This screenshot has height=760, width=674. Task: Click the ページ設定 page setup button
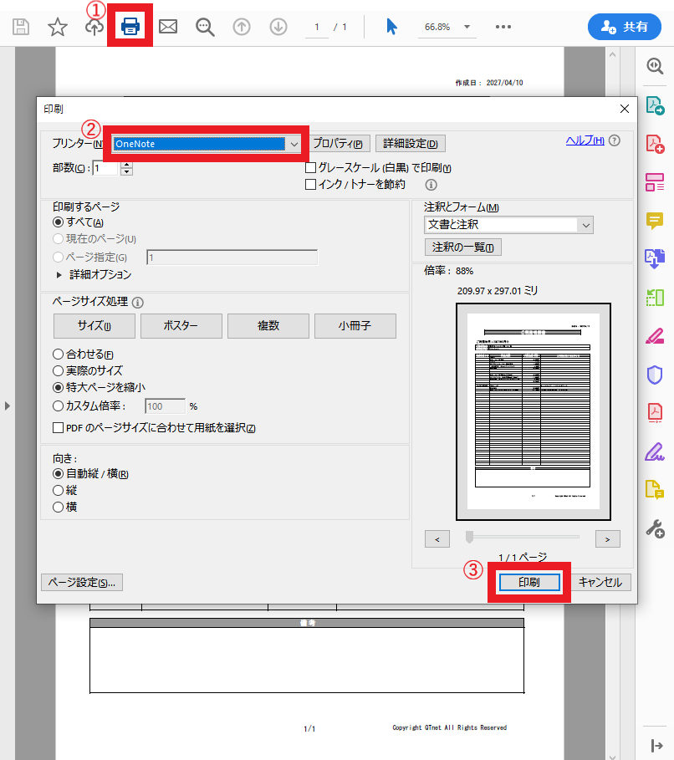pyautogui.click(x=82, y=583)
